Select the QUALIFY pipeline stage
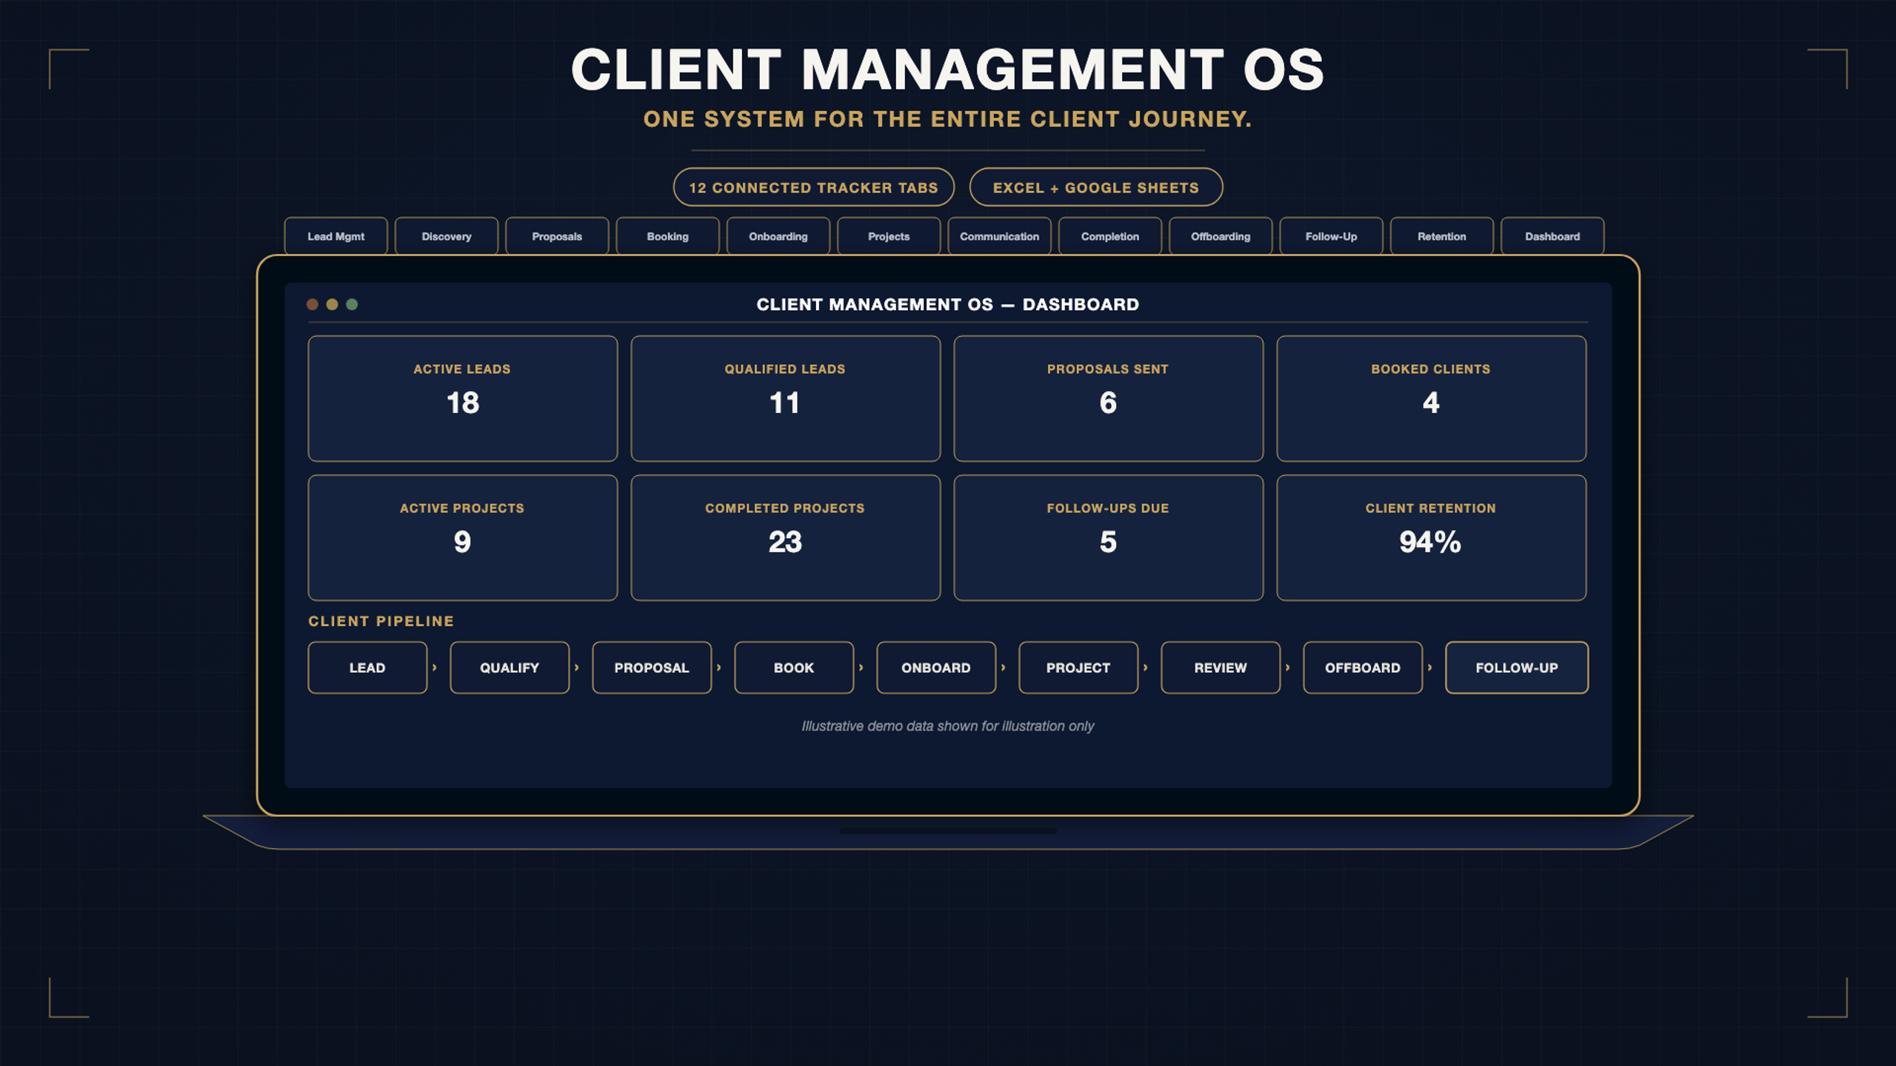 click(510, 668)
